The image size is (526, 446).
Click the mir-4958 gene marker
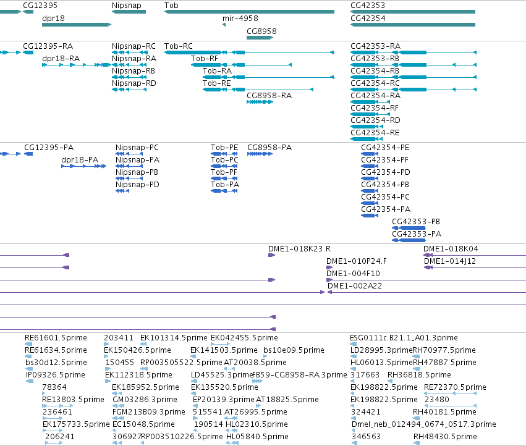224,25
